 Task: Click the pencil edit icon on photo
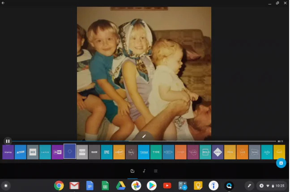click(144, 136)
